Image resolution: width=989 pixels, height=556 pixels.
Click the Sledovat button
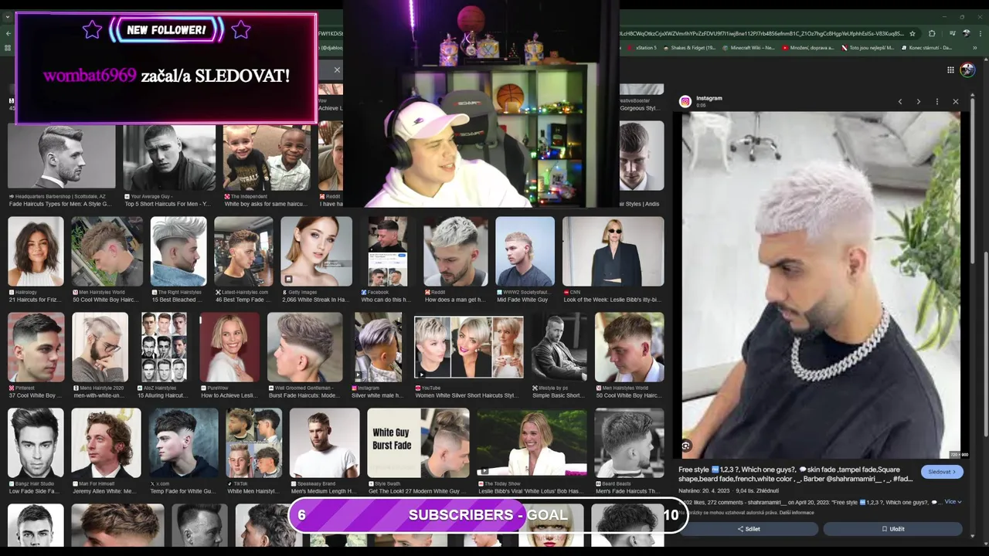[942, 472]
